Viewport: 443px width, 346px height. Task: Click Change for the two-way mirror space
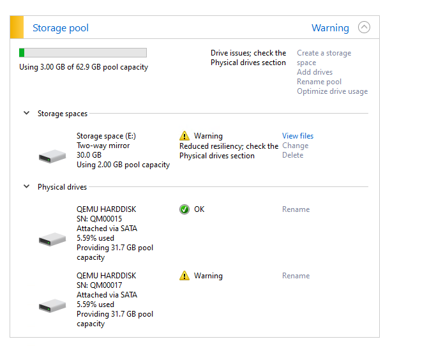pos(296,146)
